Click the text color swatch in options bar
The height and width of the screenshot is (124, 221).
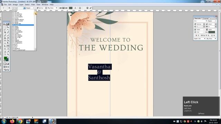[71, 8]
